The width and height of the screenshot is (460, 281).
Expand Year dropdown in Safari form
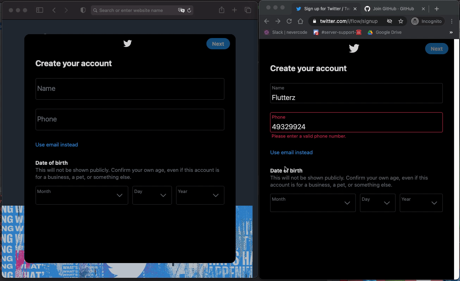coord(200,195)
